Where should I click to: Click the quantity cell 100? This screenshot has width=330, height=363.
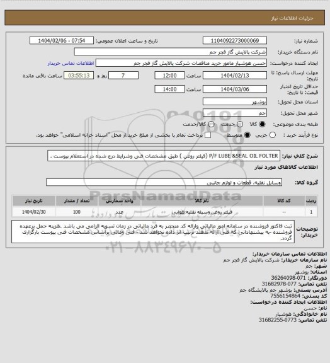tap(77, 212)
